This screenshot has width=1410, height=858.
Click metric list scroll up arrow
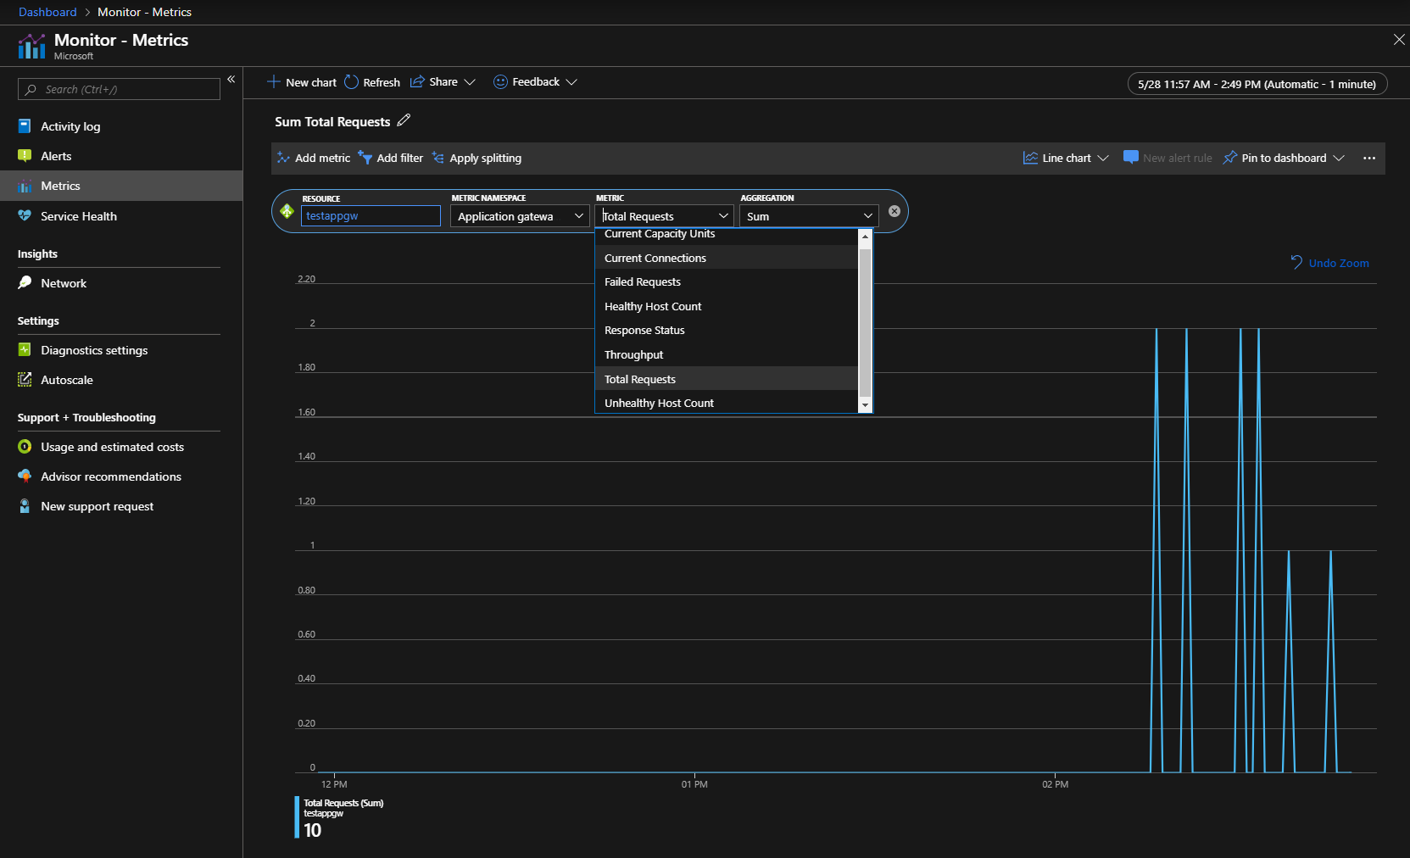[865, 236]
